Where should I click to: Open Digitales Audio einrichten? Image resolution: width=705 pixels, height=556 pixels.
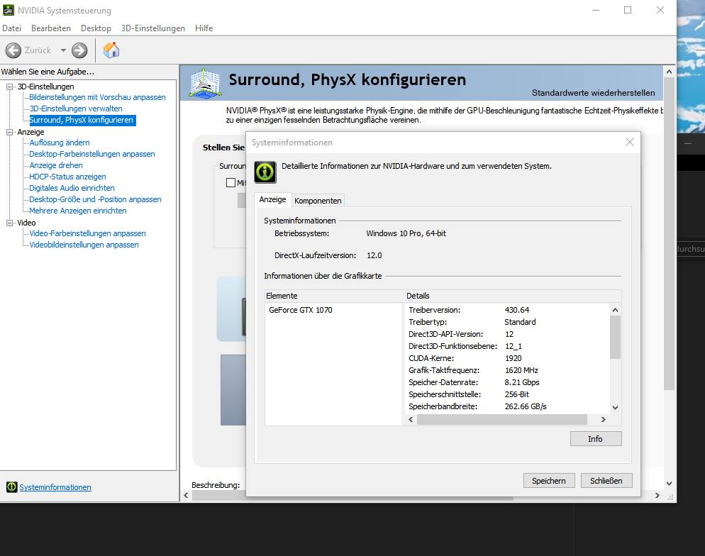pos(72,188)
